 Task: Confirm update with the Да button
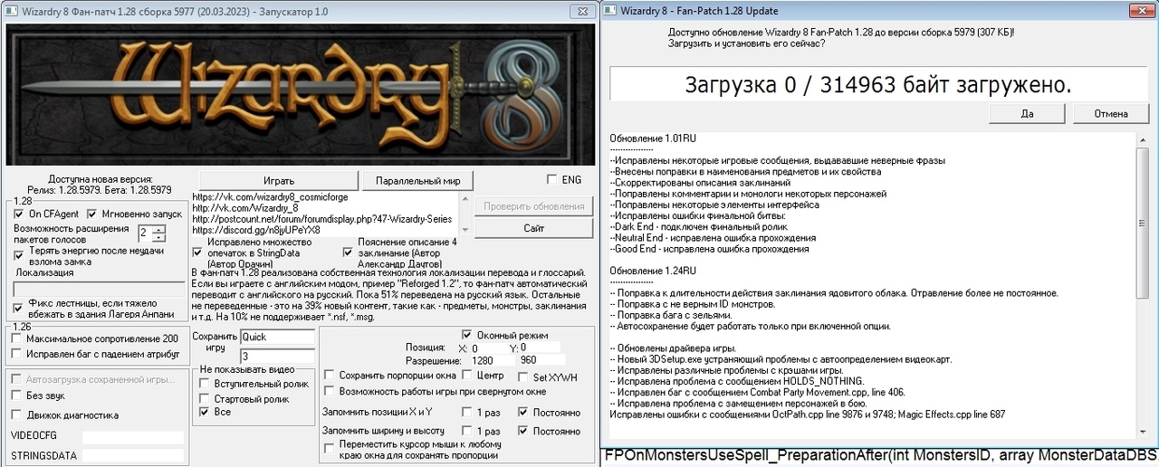tap(1027, 114)
